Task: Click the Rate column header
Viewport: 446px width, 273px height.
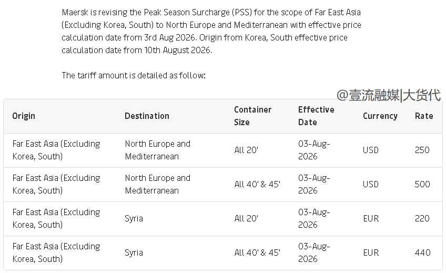Action: coord(424,116)
